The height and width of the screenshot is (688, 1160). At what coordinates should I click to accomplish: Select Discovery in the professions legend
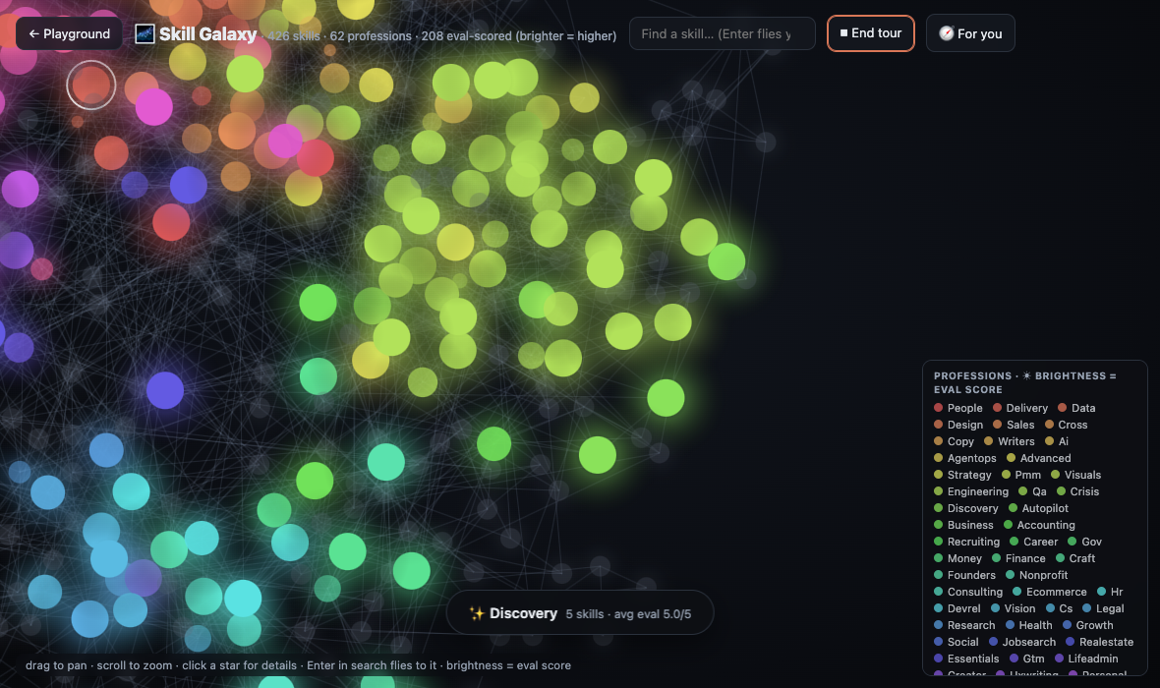click(966, 508)
